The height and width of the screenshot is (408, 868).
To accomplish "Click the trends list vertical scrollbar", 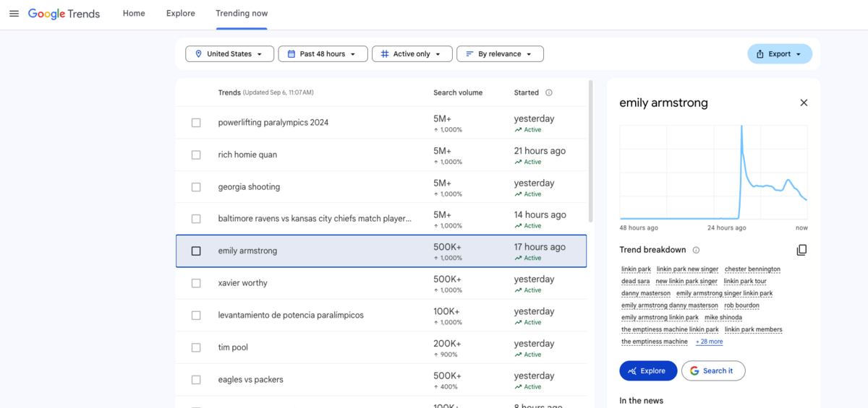I will (590, 152).
